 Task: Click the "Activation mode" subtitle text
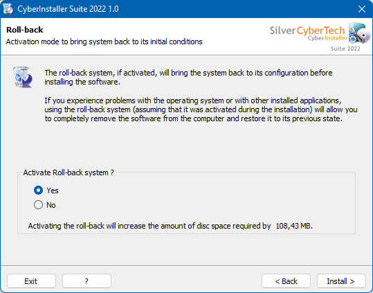point(104,42)
